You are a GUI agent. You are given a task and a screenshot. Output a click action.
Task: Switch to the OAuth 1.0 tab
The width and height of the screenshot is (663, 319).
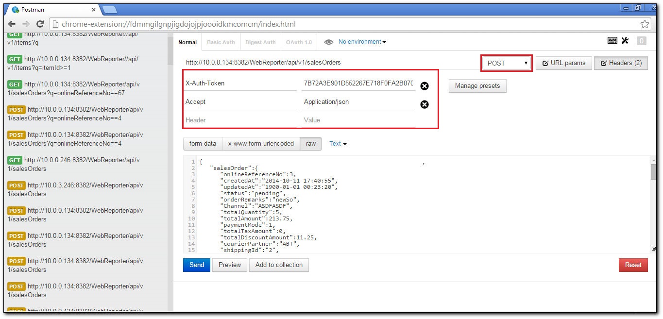coord(299,42)
